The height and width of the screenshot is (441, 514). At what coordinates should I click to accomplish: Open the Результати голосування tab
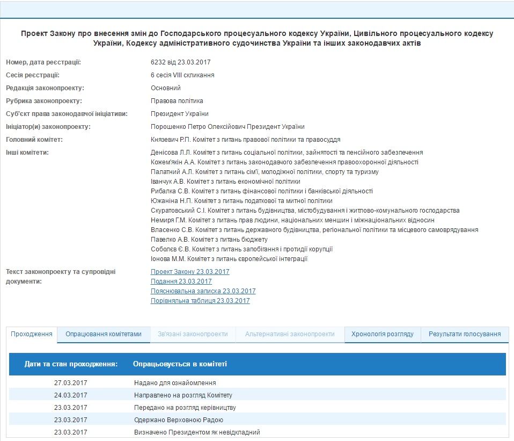coord(465,334)
